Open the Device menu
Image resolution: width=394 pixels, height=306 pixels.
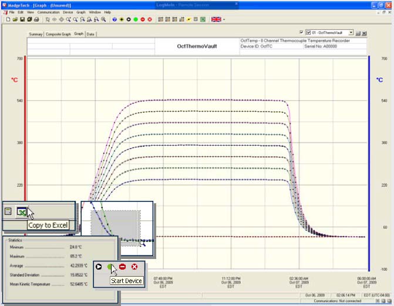(68, 12)
